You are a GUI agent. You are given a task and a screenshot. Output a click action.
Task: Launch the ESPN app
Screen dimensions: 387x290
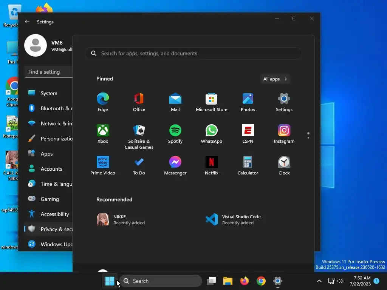point(248,134)
